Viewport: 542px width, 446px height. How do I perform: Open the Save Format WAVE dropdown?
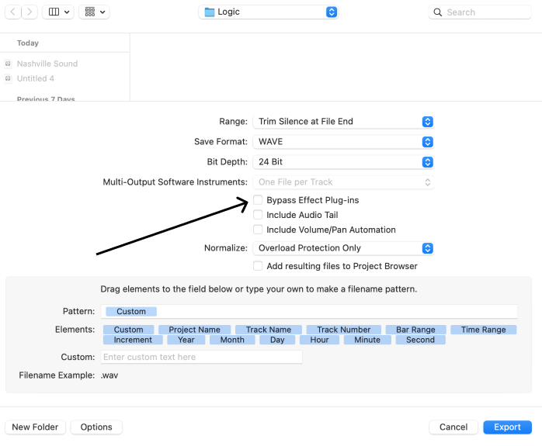pos(343,142)
